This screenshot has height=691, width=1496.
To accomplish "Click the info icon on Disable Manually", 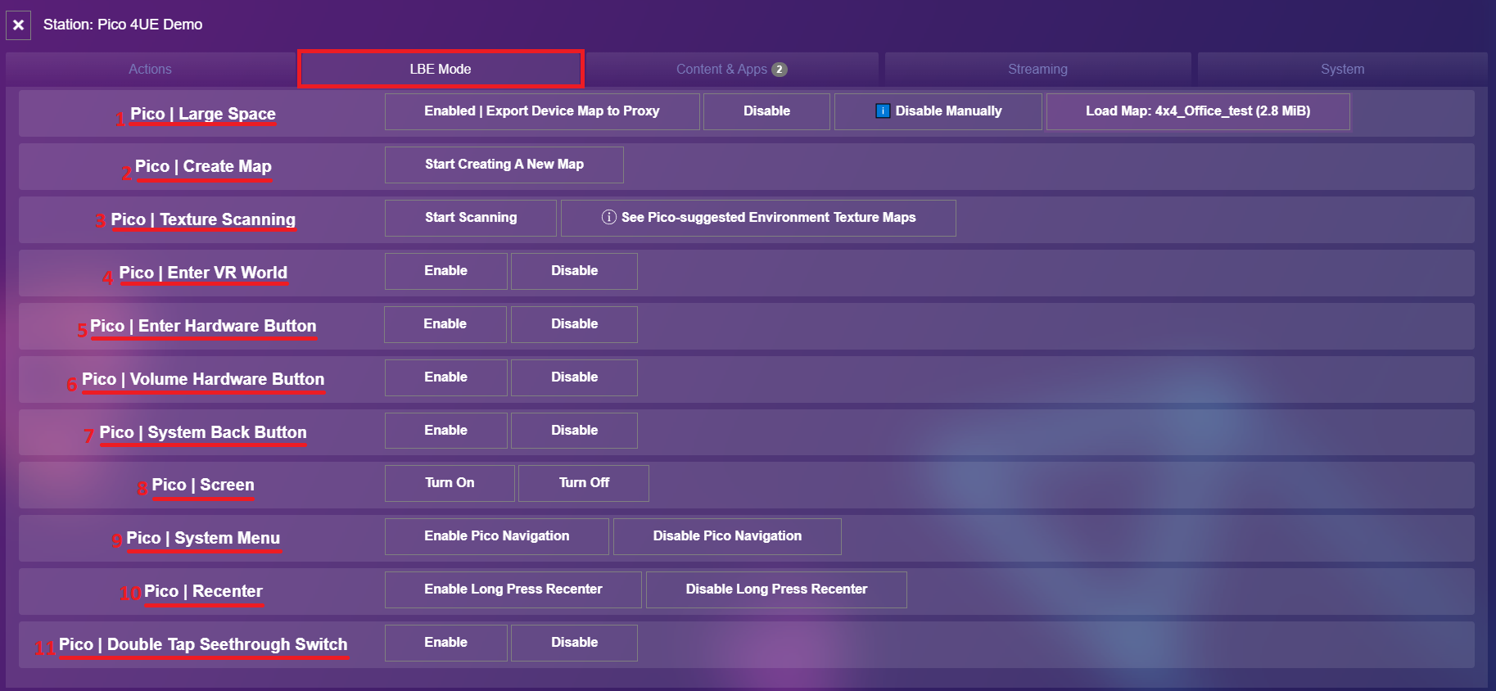I will coord(883,111).
